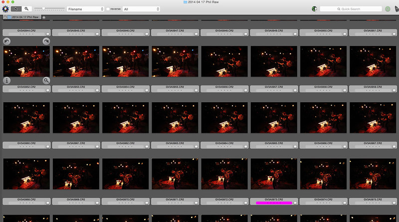Set star rating dots on GV3A5964.CR2
This screenshot has height=222, width=399.
point(224,147)
